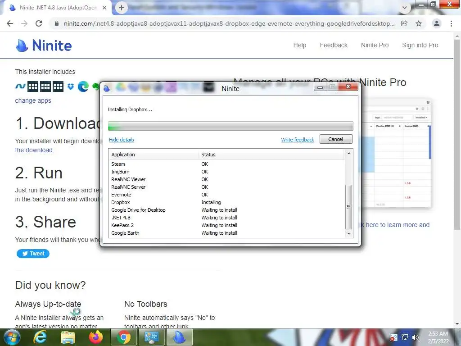Screen dimensions: 461x346
Task: Click the browser page vertical scrollbar
Action: click(457, 134)
